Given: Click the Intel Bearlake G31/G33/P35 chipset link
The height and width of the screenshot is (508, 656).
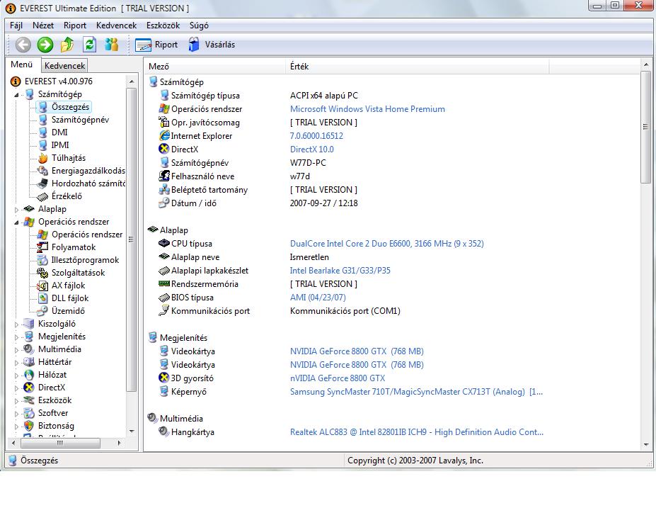Looking at the screenshot, I should tap(340, 271).
